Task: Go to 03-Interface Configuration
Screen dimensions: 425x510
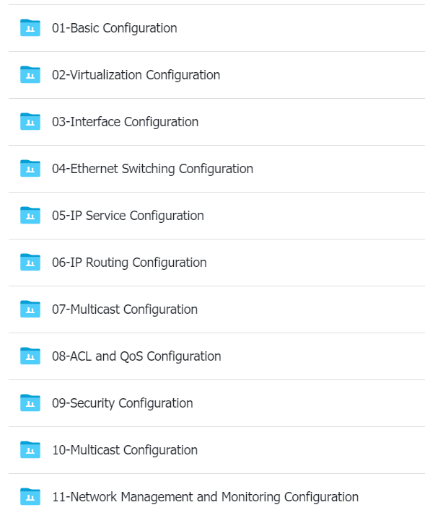Action: point(126,122)
